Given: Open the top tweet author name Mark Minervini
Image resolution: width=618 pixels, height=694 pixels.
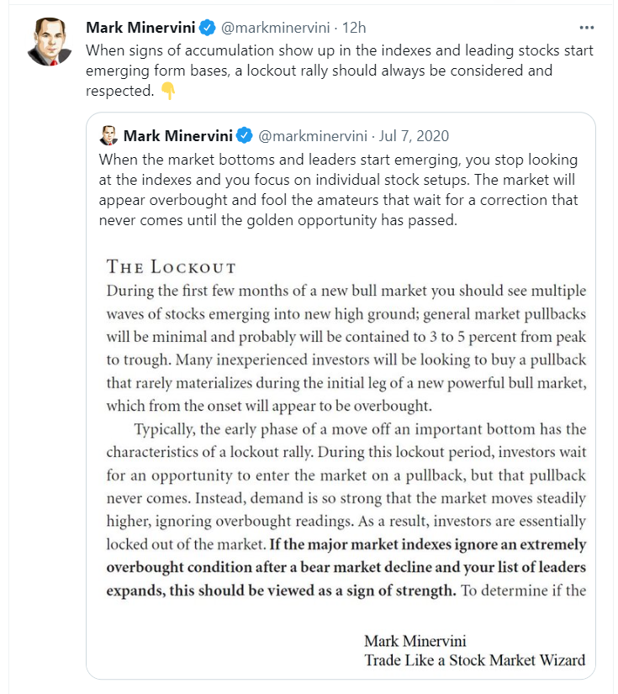Looking at the screenshot, I should pos(141,29).
